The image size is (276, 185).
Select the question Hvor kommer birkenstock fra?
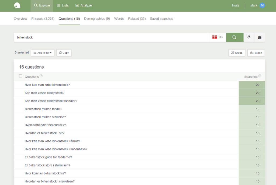(45, 173)
